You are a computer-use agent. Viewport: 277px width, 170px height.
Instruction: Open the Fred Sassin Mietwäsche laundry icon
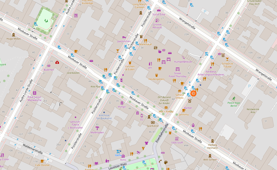tap(34, 93)
